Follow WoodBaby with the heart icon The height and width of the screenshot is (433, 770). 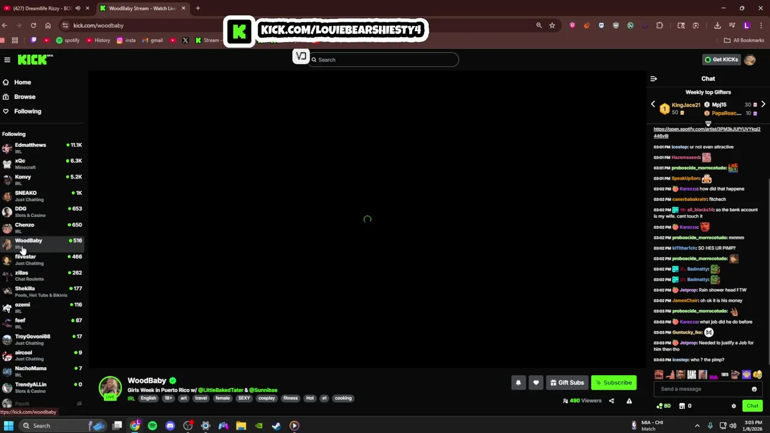click(x=536, y=382)
